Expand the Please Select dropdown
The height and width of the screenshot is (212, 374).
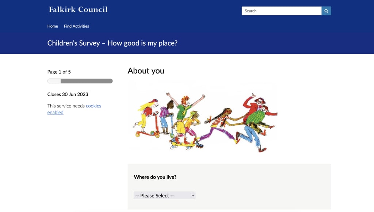point(164,196)
